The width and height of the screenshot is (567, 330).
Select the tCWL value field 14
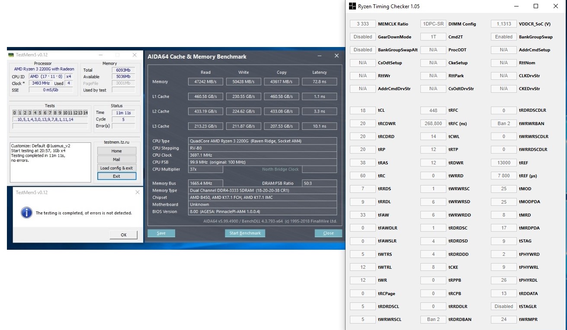tap(433, 136)
